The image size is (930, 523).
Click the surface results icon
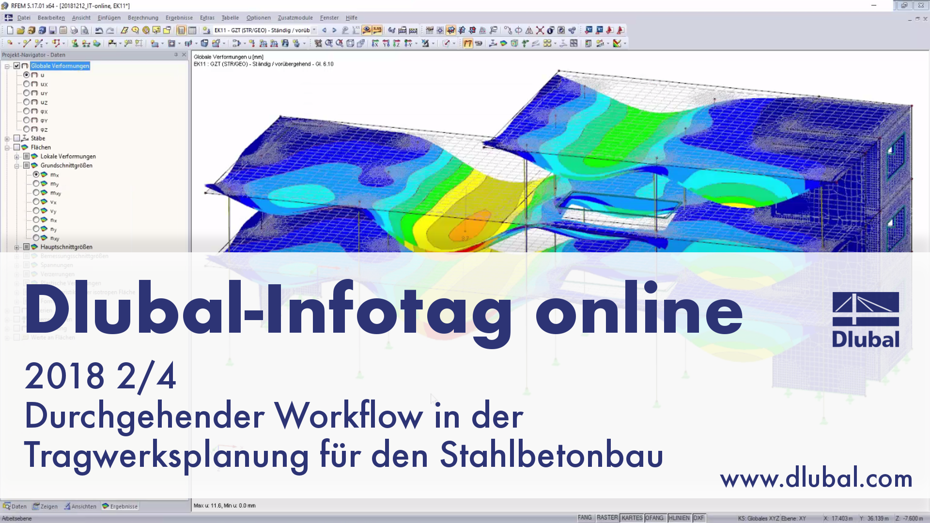point(504,43)
